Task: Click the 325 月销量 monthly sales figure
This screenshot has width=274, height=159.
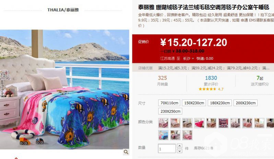Action: pyautogui.click(x=163, y=81)
